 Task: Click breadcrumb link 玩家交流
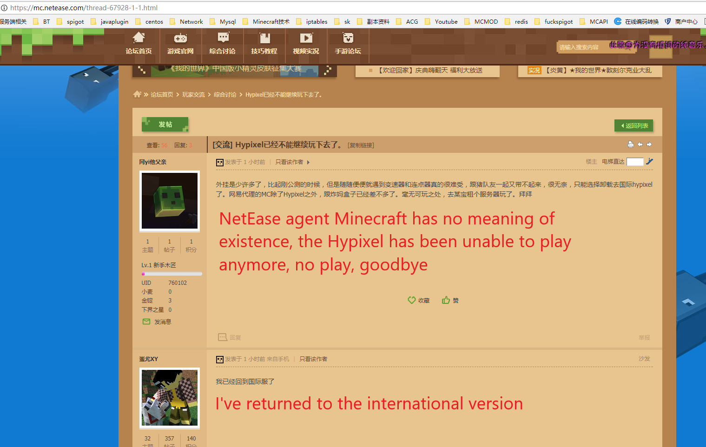click(193, 95)
